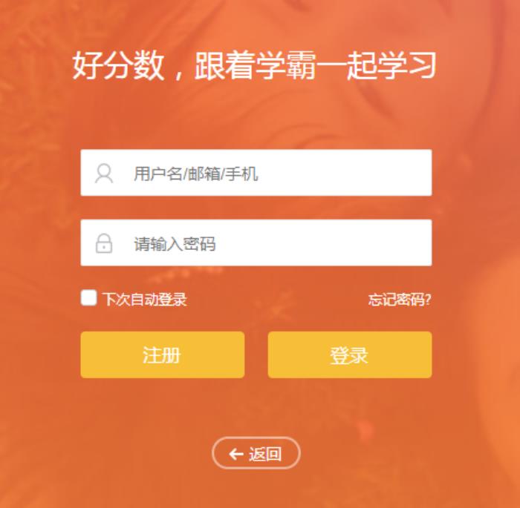Screen dimensions: 520x508
Task: Select the 返回 text in the outlined pill
Action: coord(265,454)
